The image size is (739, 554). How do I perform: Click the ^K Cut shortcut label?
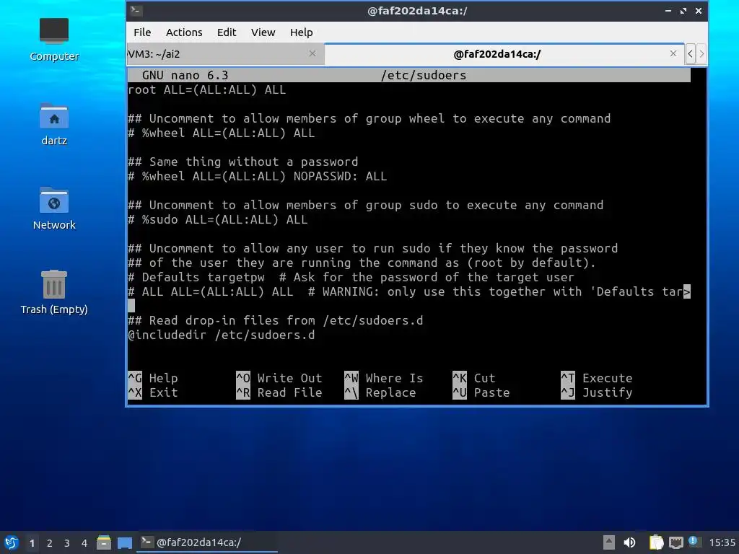[x=474, y=378]
